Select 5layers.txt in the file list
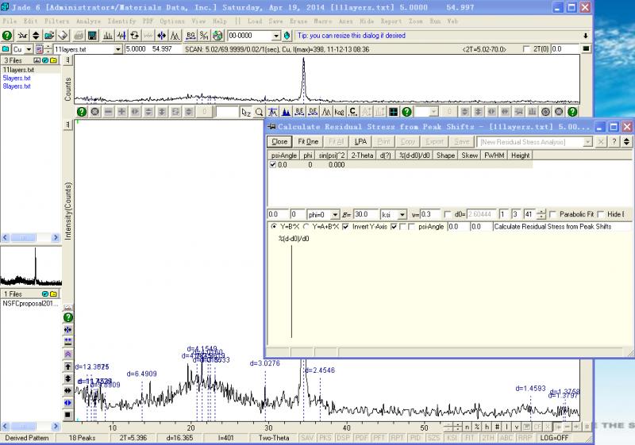Viewport: 635px width, 445px height. tap(17, 78)
